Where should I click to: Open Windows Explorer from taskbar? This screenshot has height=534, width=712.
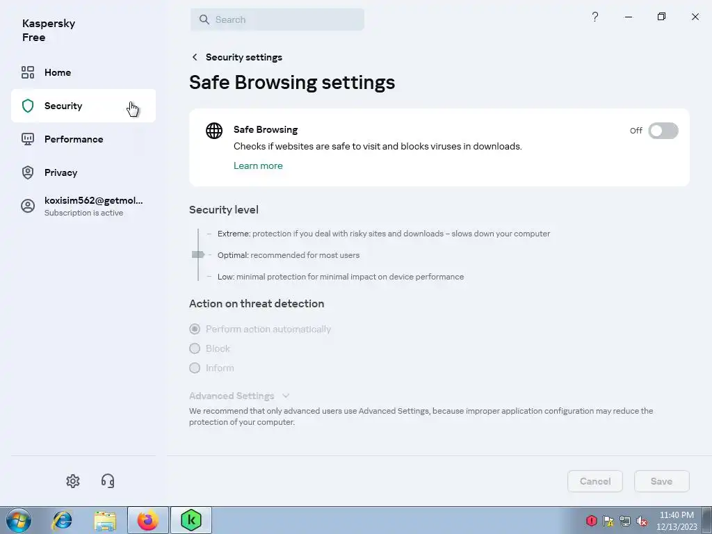click(105, 520)
